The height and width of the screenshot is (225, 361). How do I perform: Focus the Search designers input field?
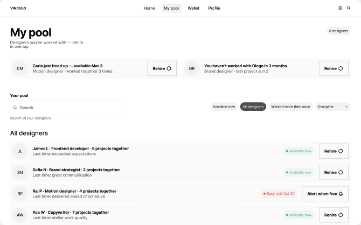(66, 108)
